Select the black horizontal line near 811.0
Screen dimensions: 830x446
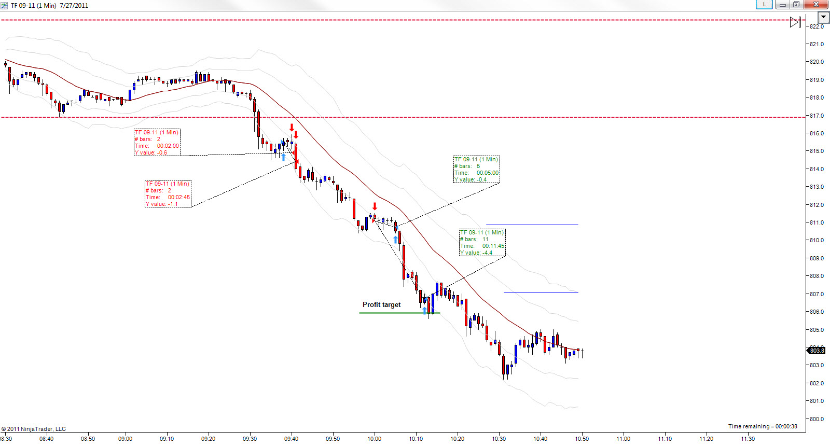pos(532,225)
